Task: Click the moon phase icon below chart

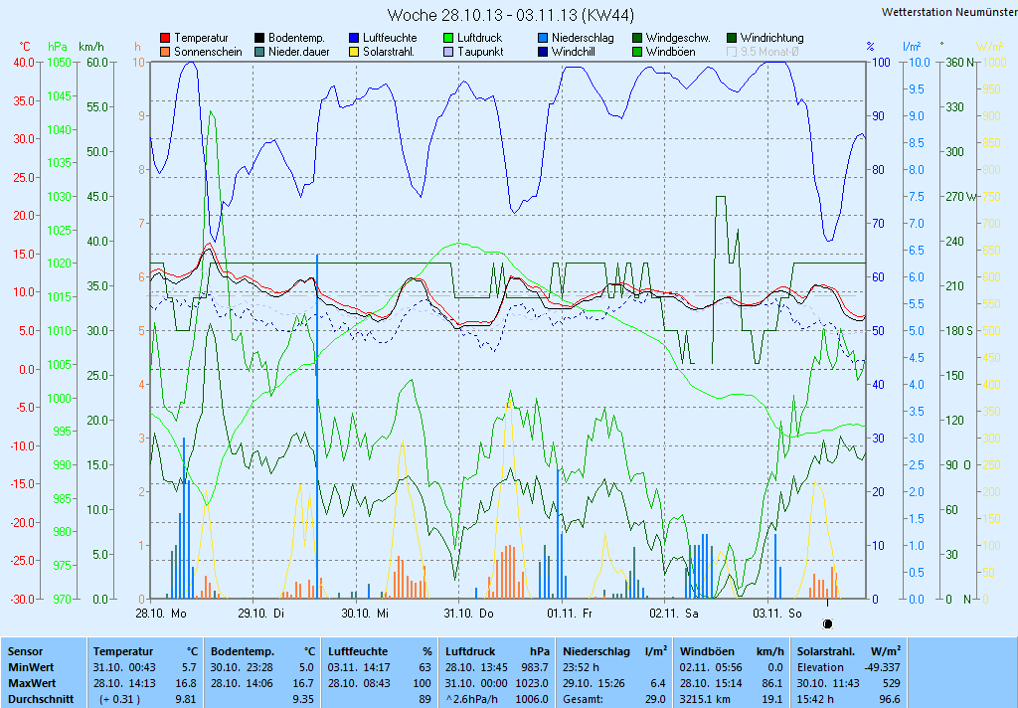Action: [827, 623]
